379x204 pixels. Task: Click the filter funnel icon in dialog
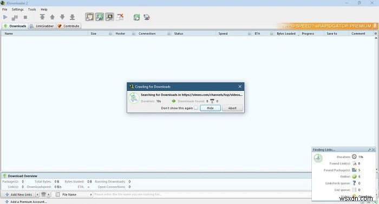click(212, 101)
